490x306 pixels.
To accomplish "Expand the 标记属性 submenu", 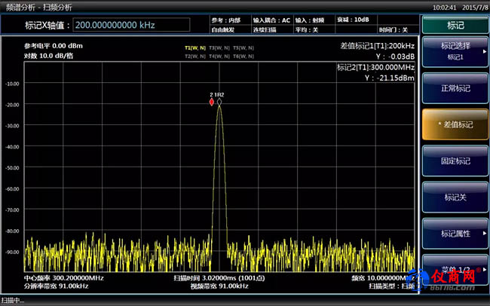I will (x=455, y=233).
